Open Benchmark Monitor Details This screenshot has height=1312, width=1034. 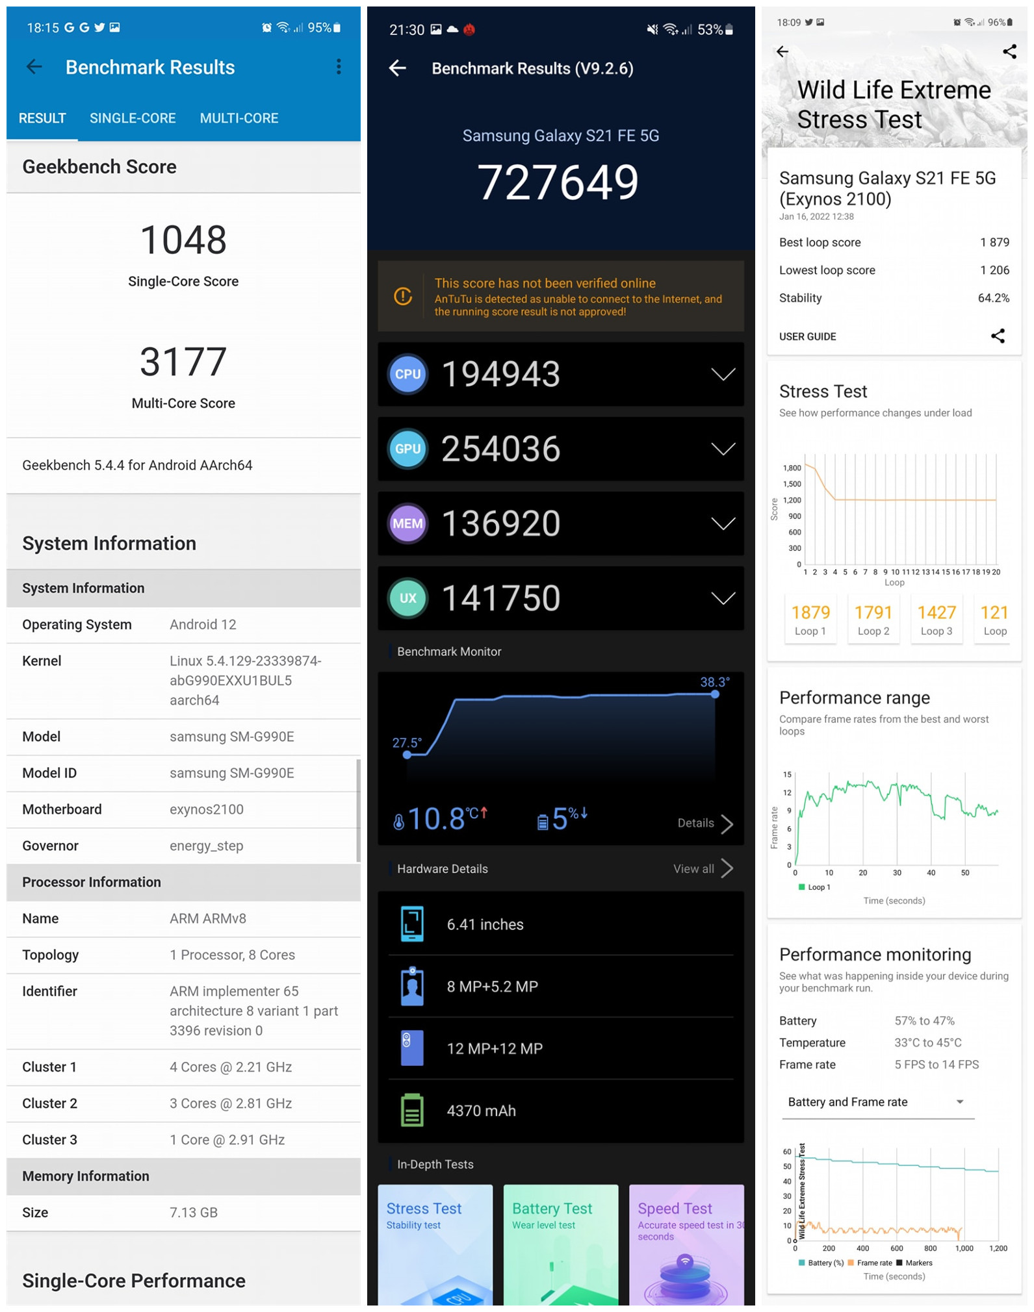coord(705,824)
